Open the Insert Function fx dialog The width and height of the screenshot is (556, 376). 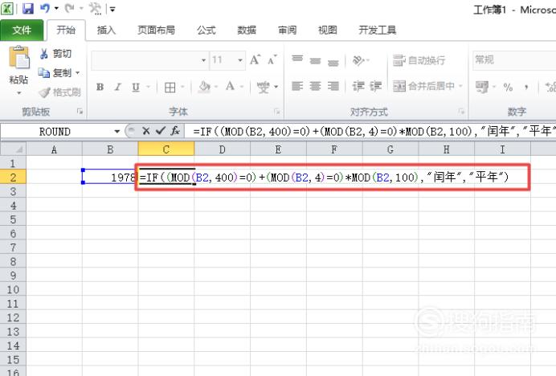[x=174, y=131]
